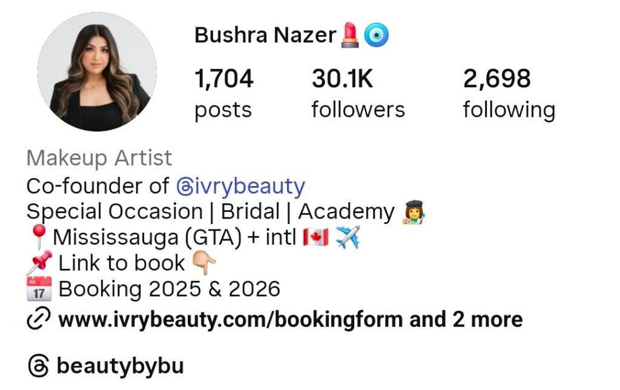
Task: Open the beautybybu Threads profile
Action: click(x=120, y=366)
